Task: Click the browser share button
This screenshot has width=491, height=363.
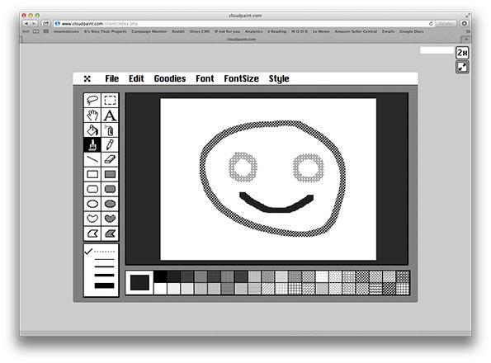Action: pyautogui.click(x=45, y=23)
